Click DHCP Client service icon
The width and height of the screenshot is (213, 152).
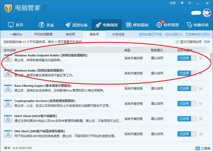click(8, 119)
